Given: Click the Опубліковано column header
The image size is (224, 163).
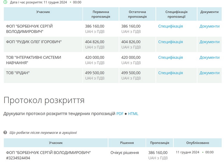Looking at the screenshot, I should pos(197,143).
